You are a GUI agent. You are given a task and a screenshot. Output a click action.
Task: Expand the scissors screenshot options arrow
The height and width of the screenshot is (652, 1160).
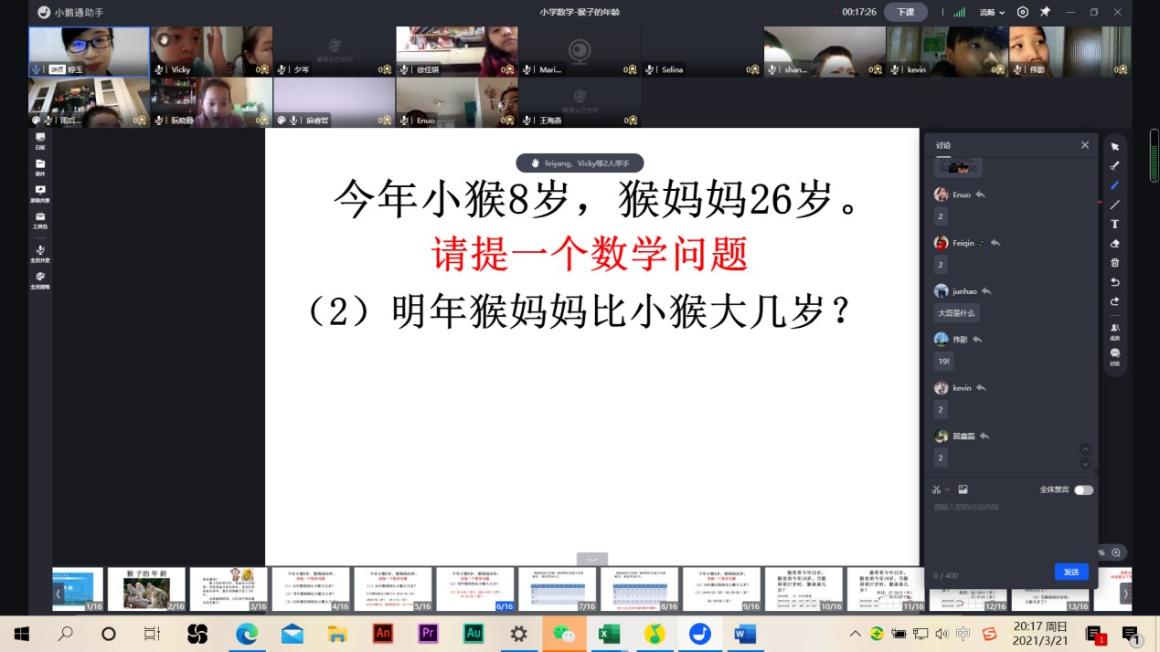[x=948, y=490]
